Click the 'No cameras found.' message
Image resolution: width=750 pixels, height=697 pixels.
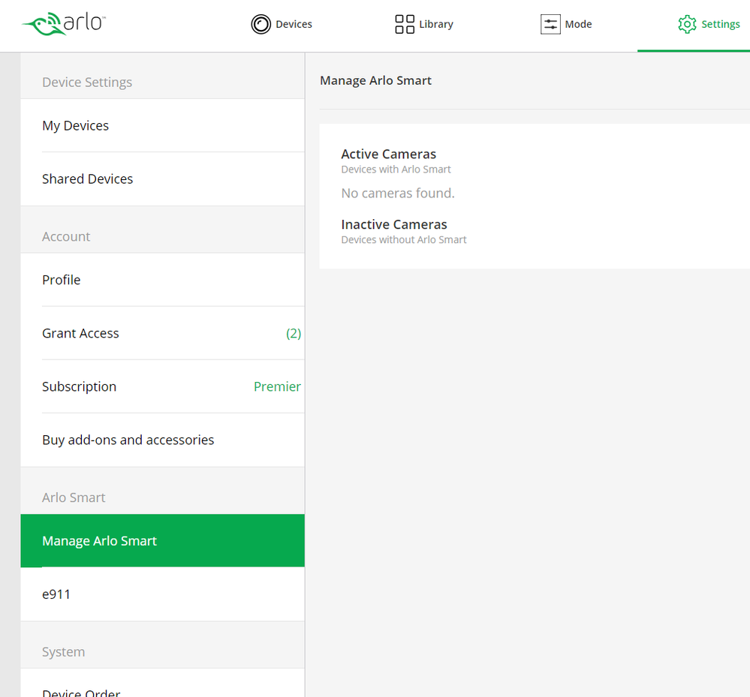[398, 193]
